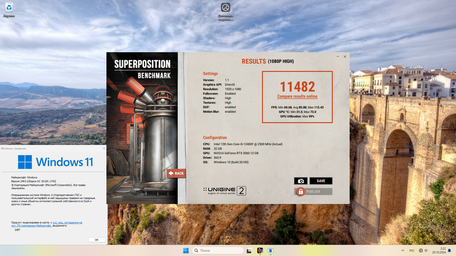Close the Superposition Benchmark window
The height and width of the screenshot is (256, 456).
[x=345, y=57]
